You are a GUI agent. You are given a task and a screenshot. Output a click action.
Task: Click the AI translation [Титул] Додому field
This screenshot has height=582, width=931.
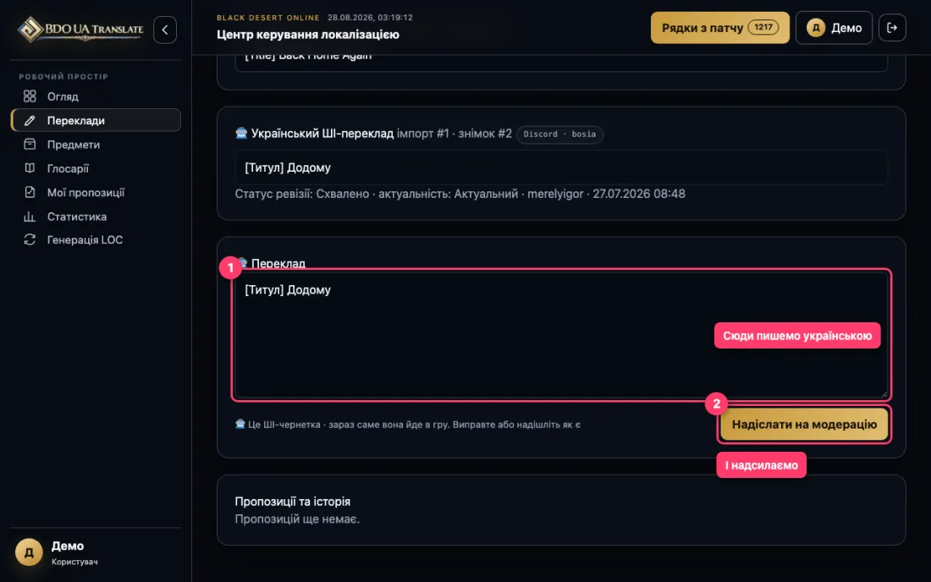pyautogui.click(x=561, y=167)
